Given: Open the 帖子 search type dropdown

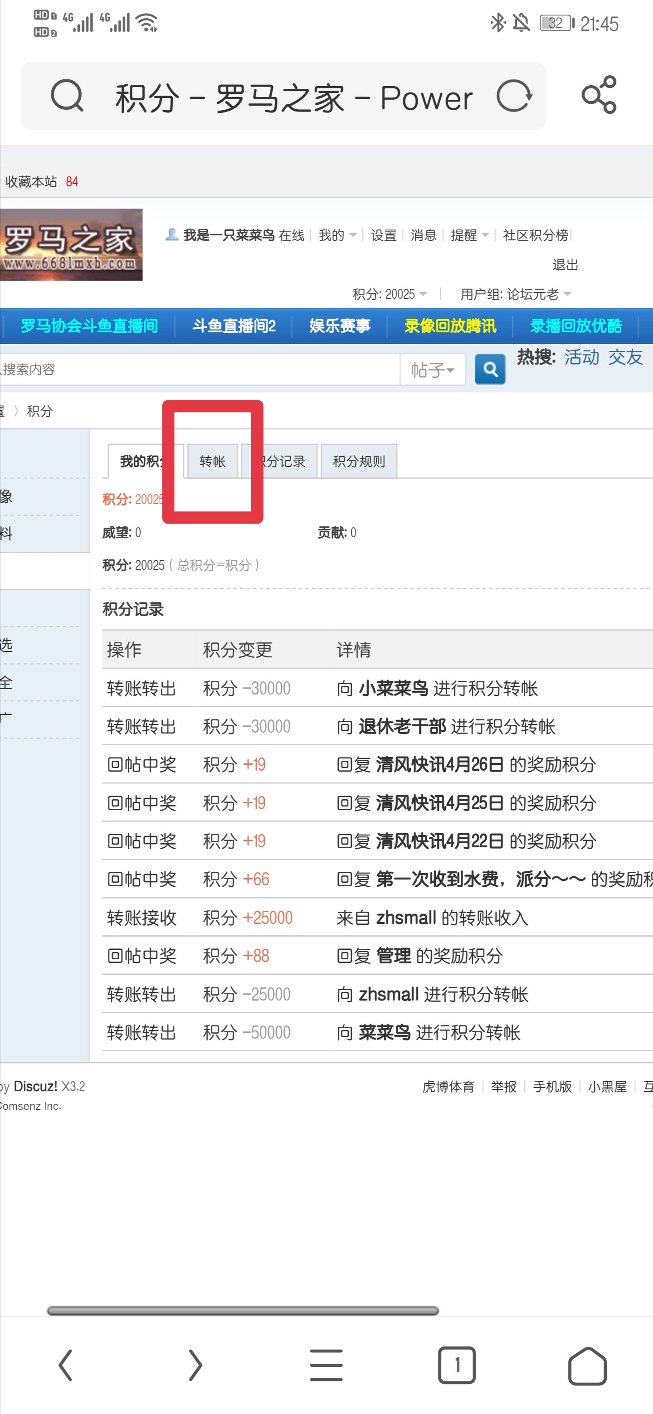Looking at the screenshot, I should coord(433,369).
